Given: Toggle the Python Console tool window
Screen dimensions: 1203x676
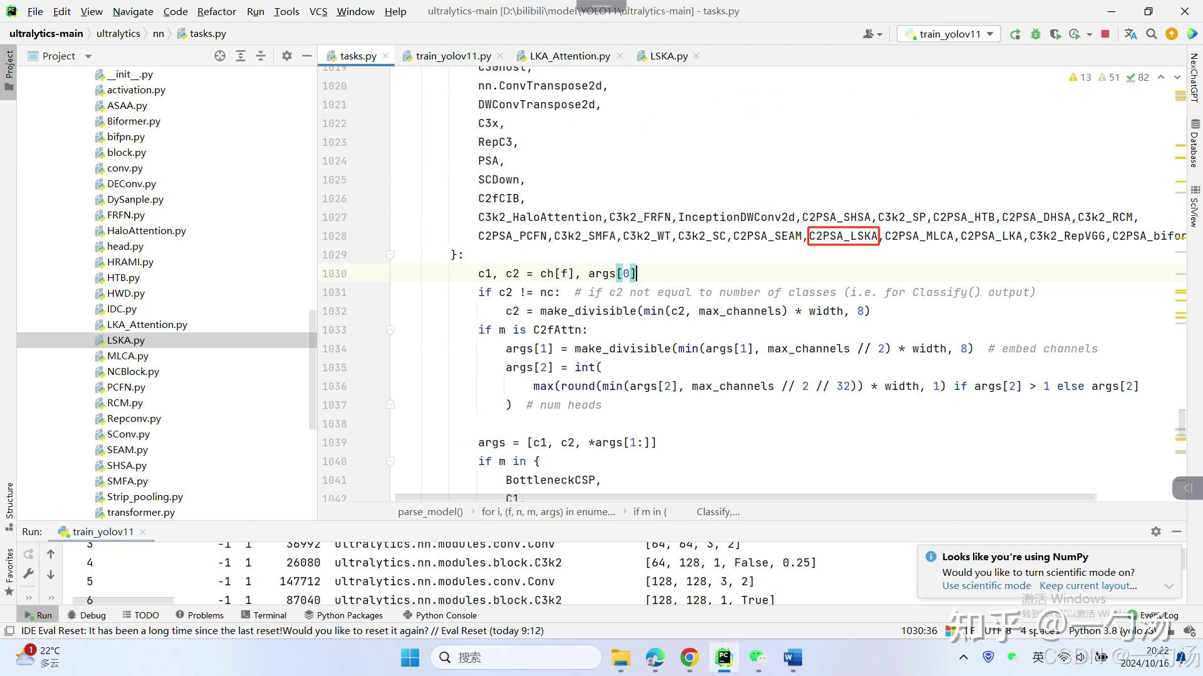Looking at the screenshot, I should [x=440, y=615].
